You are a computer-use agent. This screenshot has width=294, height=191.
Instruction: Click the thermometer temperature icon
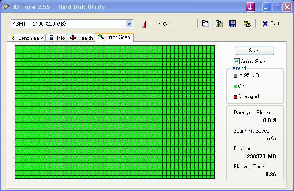pos(144,24)
